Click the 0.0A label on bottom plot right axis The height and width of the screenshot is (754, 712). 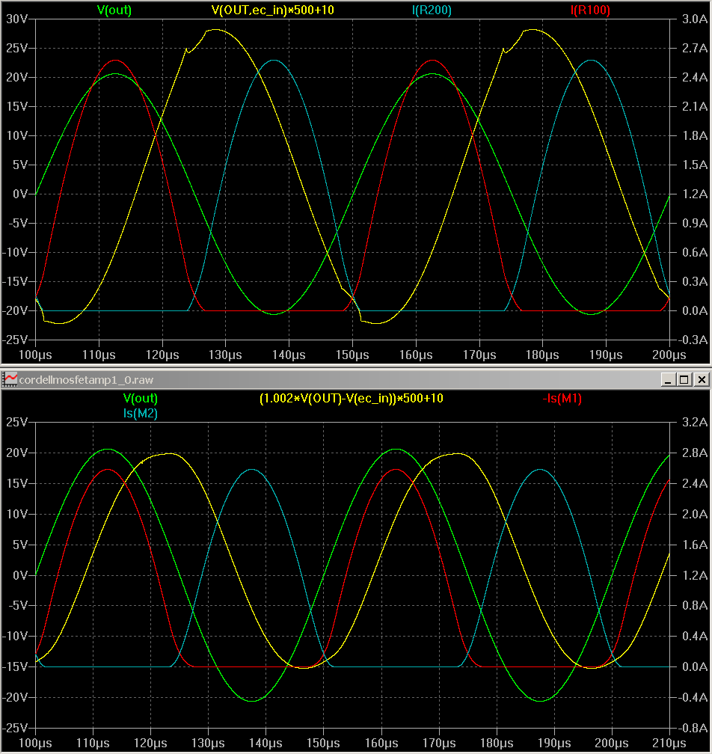click(695, 666)
